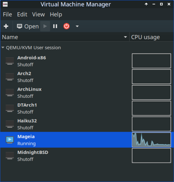
Task: Click the DTArch1 CPU usage graph
Action: click(151, 108)
